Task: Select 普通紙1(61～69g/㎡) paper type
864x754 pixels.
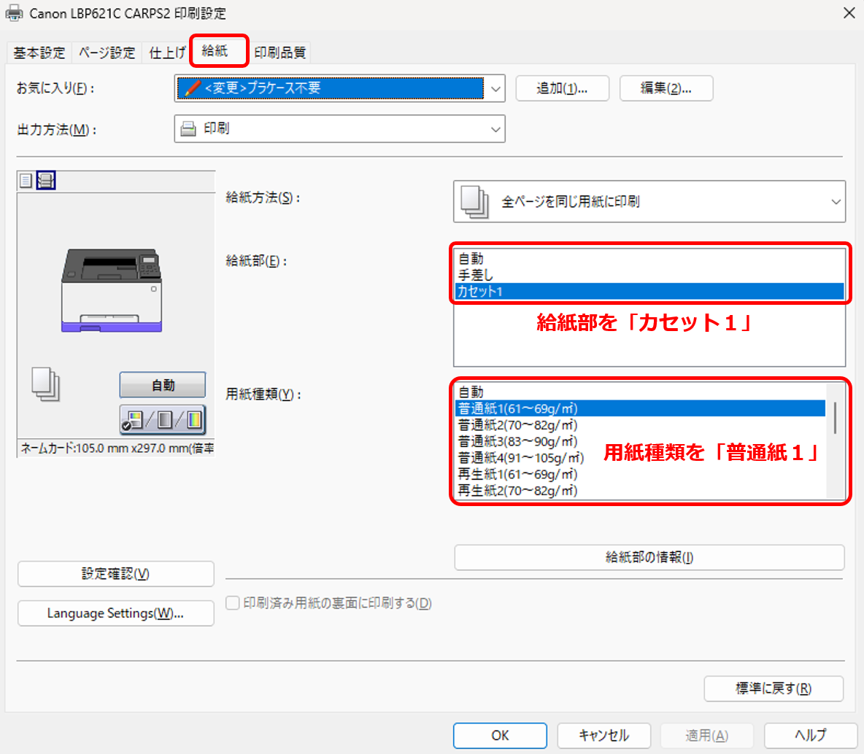Action: point(640,408)
